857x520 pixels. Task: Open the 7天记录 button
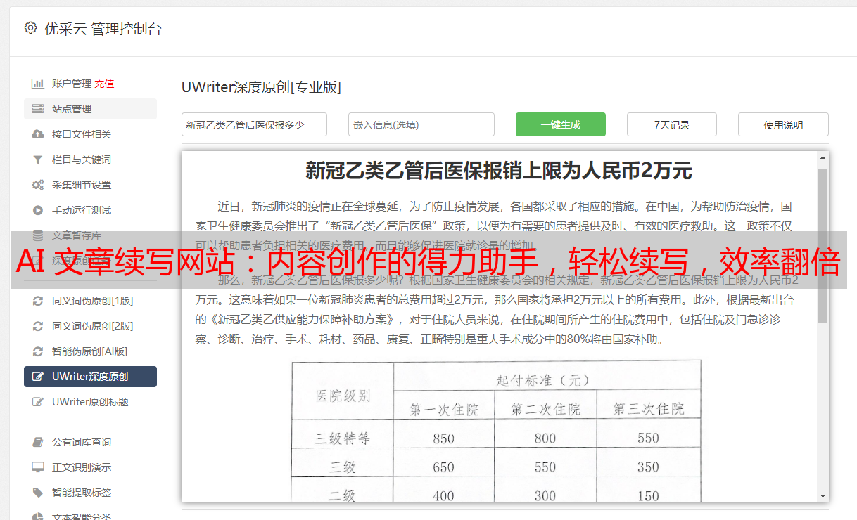671,124
